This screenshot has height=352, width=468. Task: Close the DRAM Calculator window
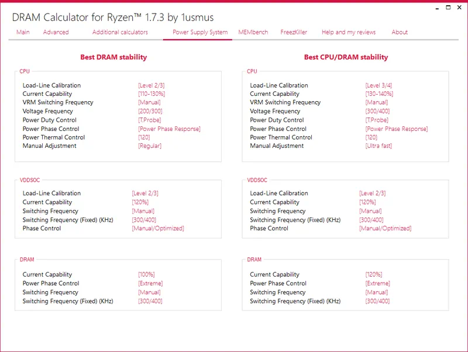(x=459, y=8)
